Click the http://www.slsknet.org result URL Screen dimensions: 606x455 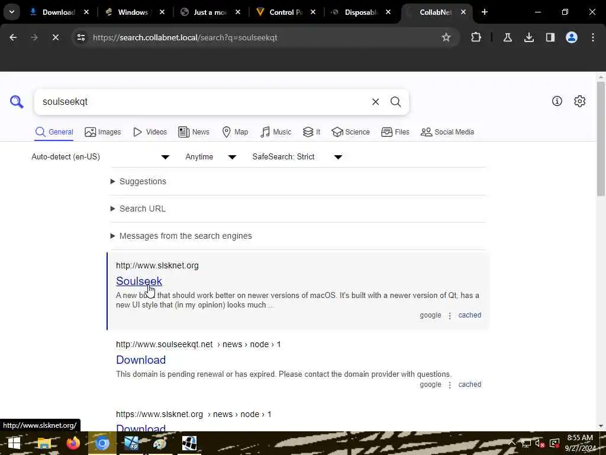pyautogui.click(x=157, y=265)
